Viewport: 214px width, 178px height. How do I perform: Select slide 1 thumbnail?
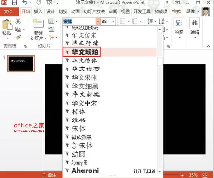click(x=21, y=63)
